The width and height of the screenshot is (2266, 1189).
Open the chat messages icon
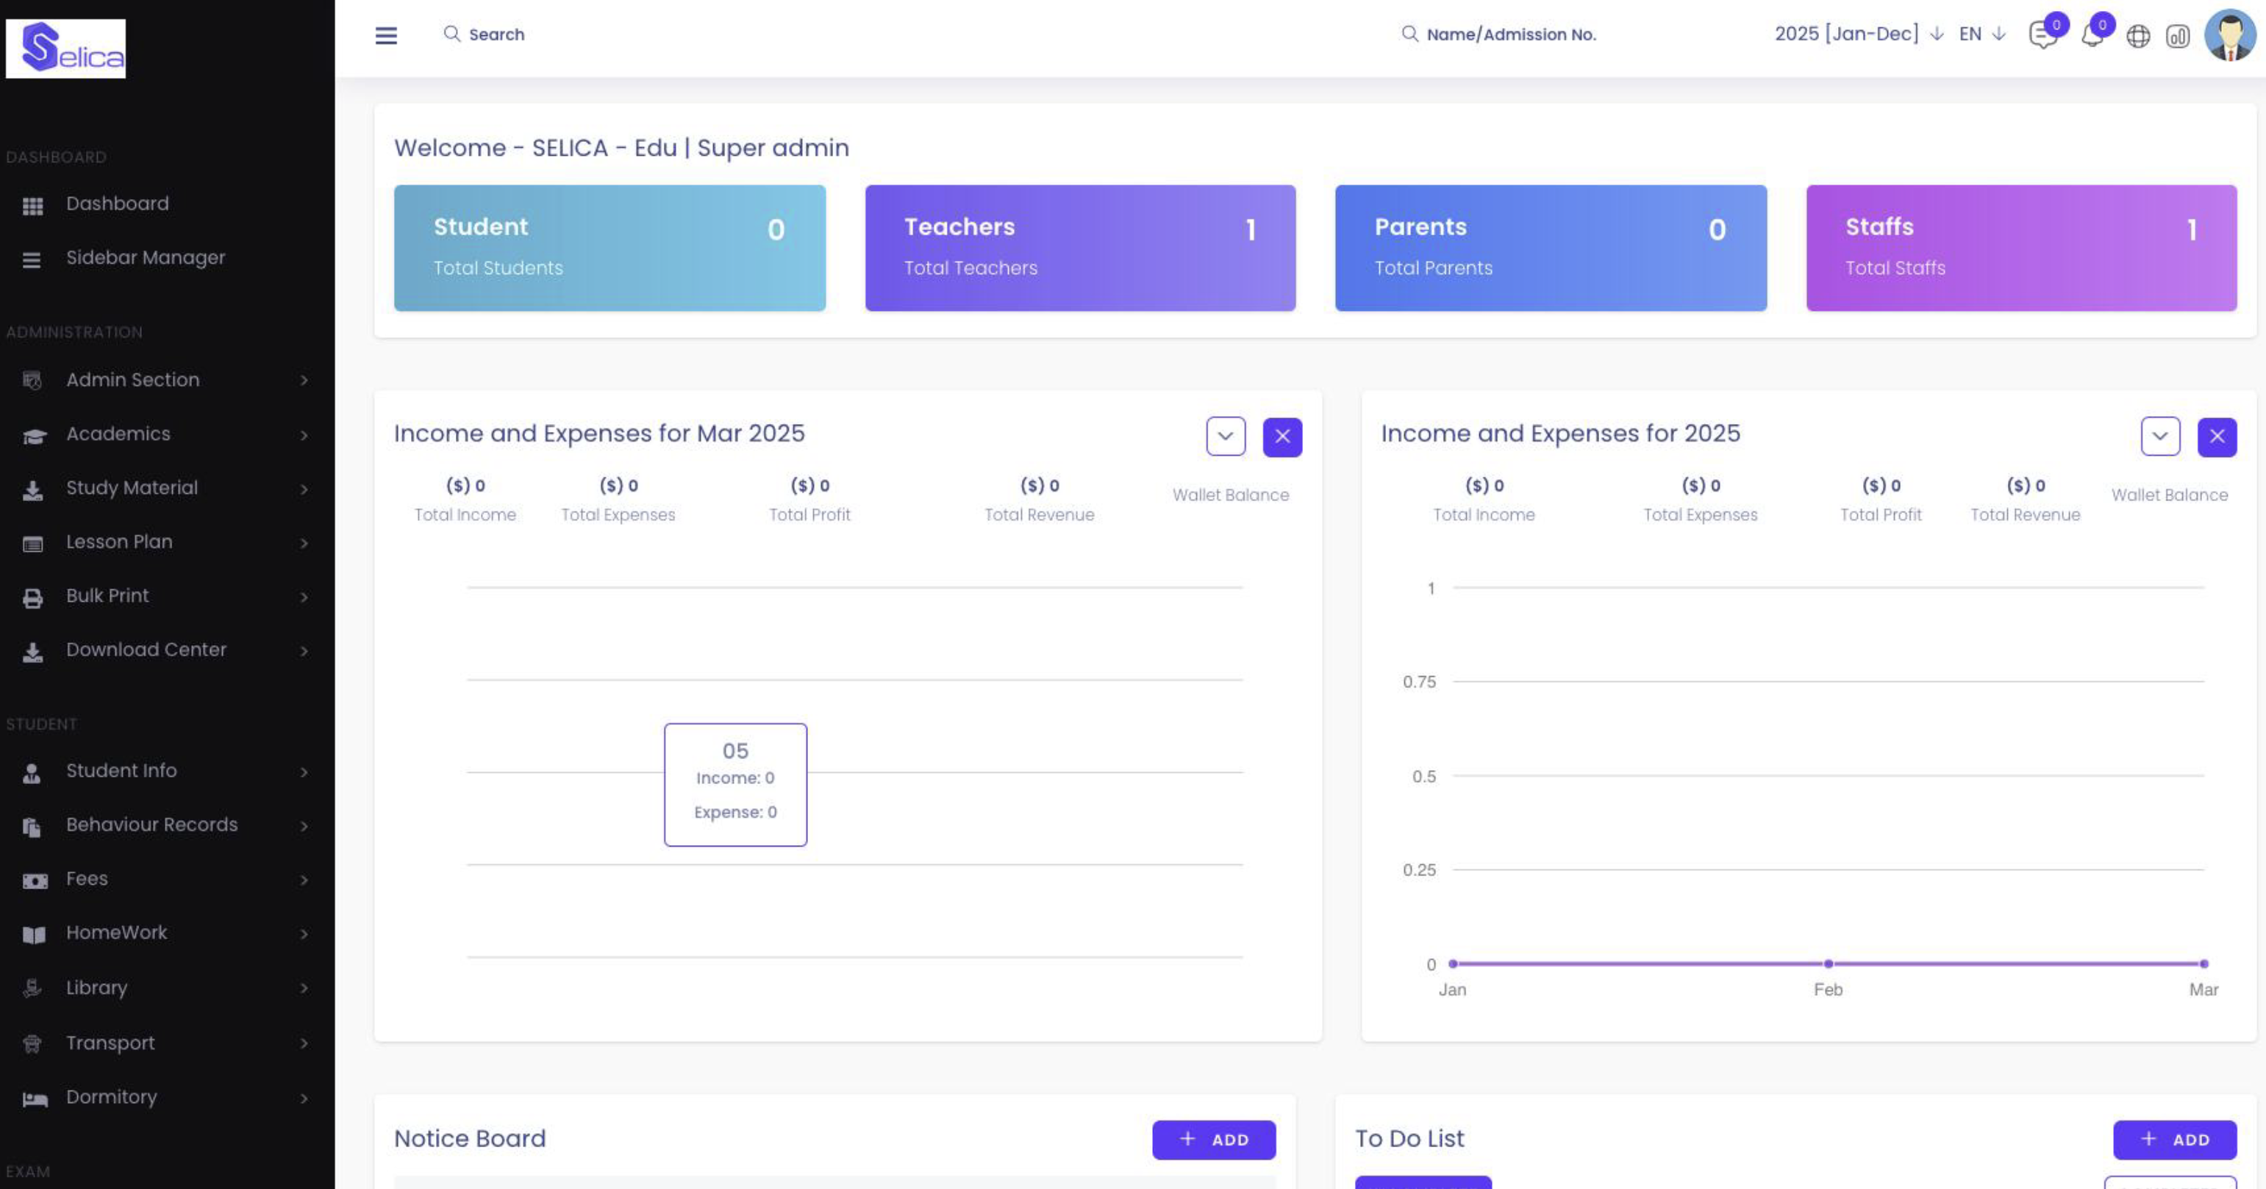[2042, 35]
